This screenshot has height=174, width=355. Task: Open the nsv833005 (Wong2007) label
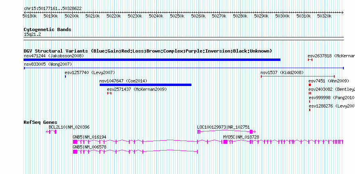(47, 64)
